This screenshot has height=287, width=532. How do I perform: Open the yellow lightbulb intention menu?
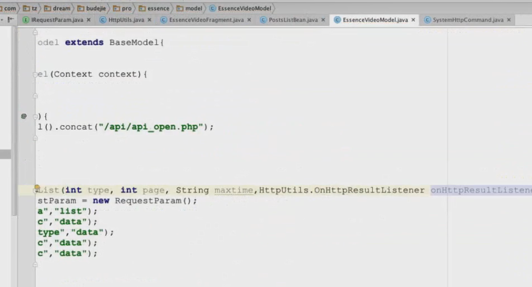38,189
